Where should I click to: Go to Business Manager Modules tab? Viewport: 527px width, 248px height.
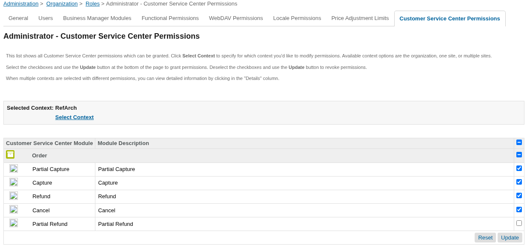tap(97, 18)
